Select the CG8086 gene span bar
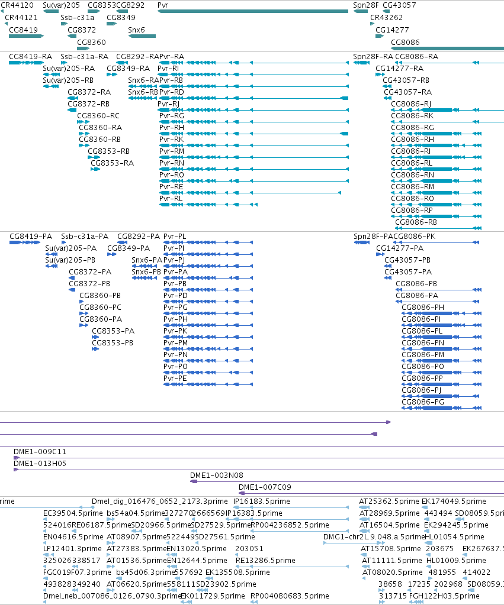This screenshot has width=504, height=605. (x=448, y=48)
